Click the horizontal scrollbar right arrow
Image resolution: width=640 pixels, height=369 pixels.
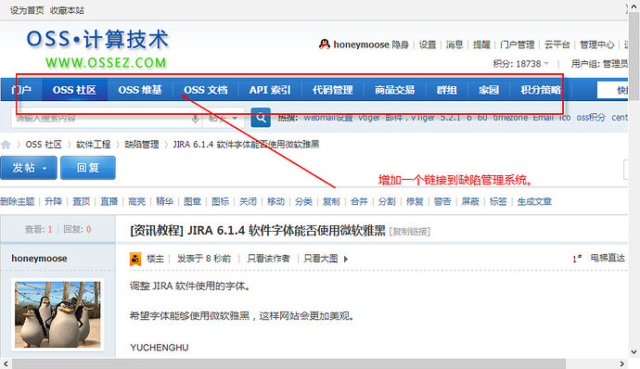tap(621, 363)
